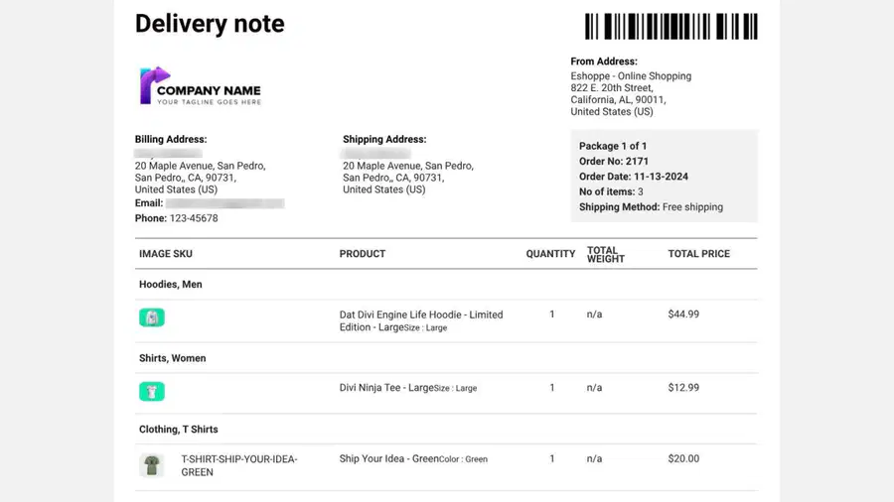Click the TOTAL PRICE column header
Viewport: 894px width, 502px height.
(698, 254)
